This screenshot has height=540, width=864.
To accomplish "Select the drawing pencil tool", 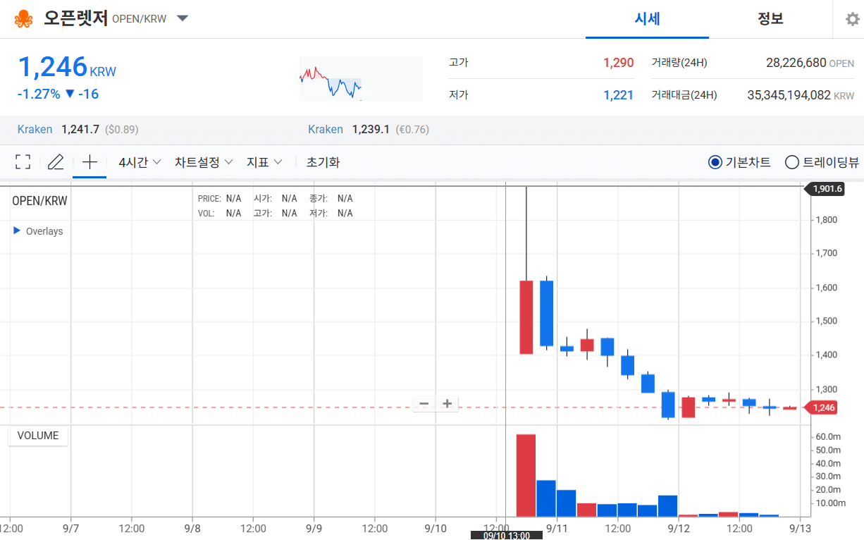I will (x=56, y=161).
